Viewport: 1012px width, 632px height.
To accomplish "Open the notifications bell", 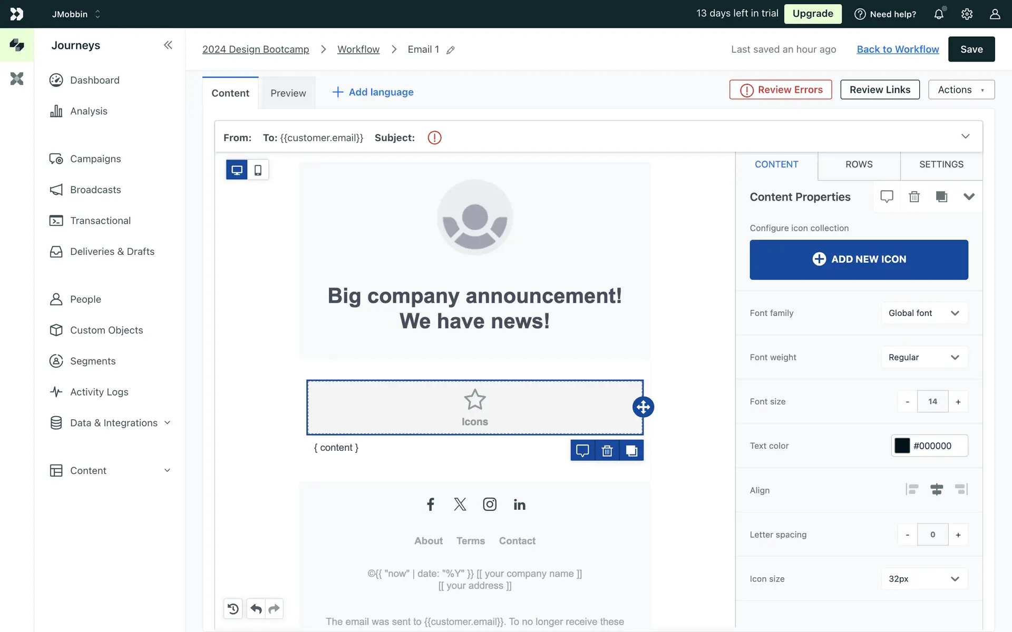I will [939, 14].
